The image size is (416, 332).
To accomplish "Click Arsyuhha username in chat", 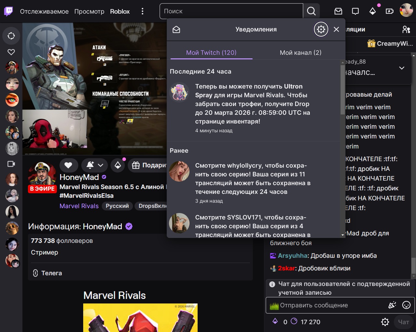I will (293, 256).
